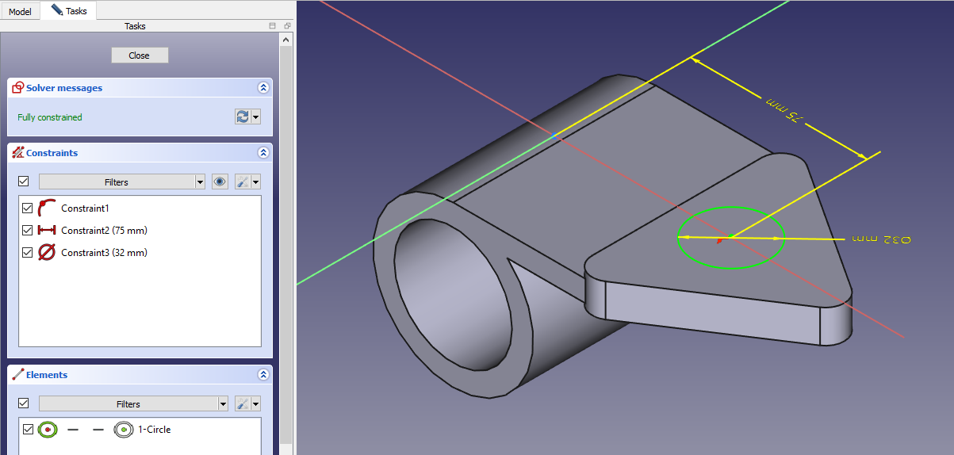Toggle the all-constraints checkbox beside Filters
This screenshot has height=455, width=954.
point(24,182)
